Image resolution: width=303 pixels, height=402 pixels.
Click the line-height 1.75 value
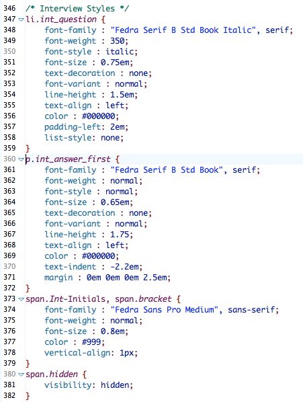(120, 235)
